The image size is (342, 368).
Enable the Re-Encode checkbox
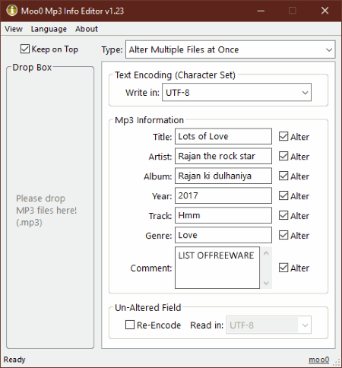(130, 325)
